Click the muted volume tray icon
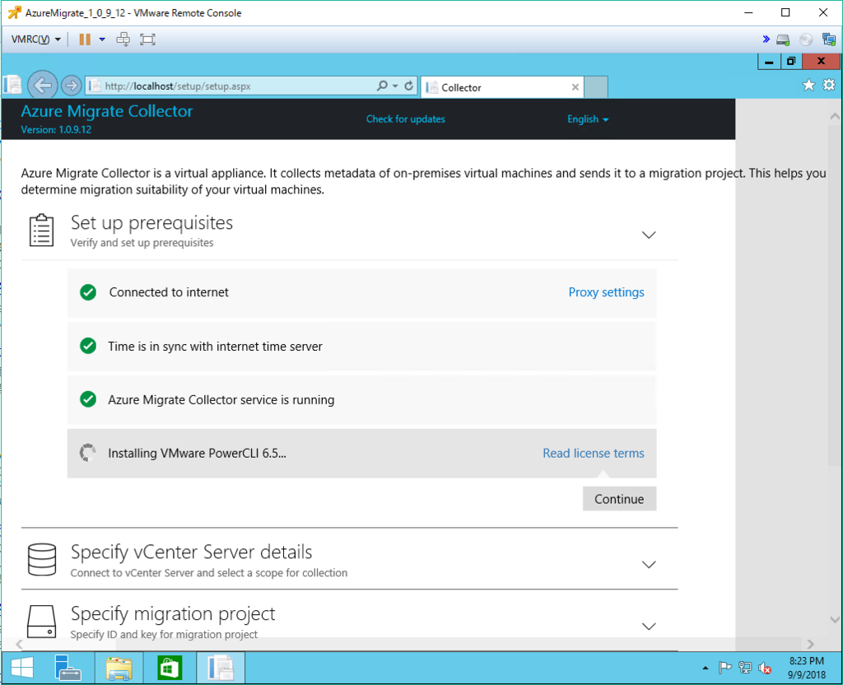 coord(765,668)
